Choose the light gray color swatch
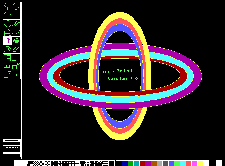This screenshot has height=166, width=225. [x=160, y=163]
